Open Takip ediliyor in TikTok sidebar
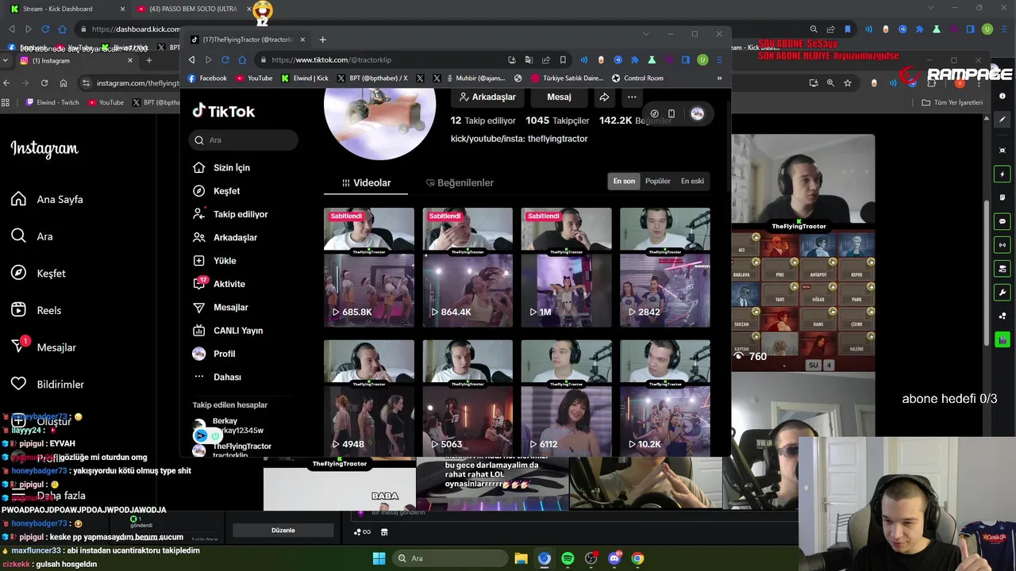 coord(230,214)
